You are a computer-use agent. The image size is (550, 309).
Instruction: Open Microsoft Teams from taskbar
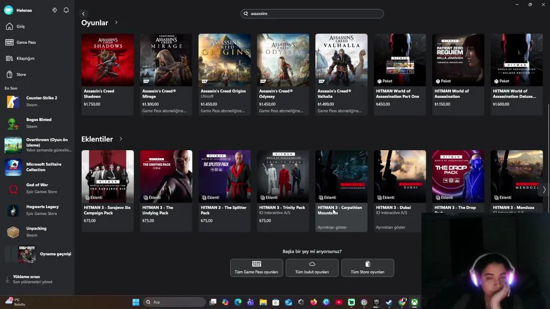pyautogui.click(x=251, y=302)
